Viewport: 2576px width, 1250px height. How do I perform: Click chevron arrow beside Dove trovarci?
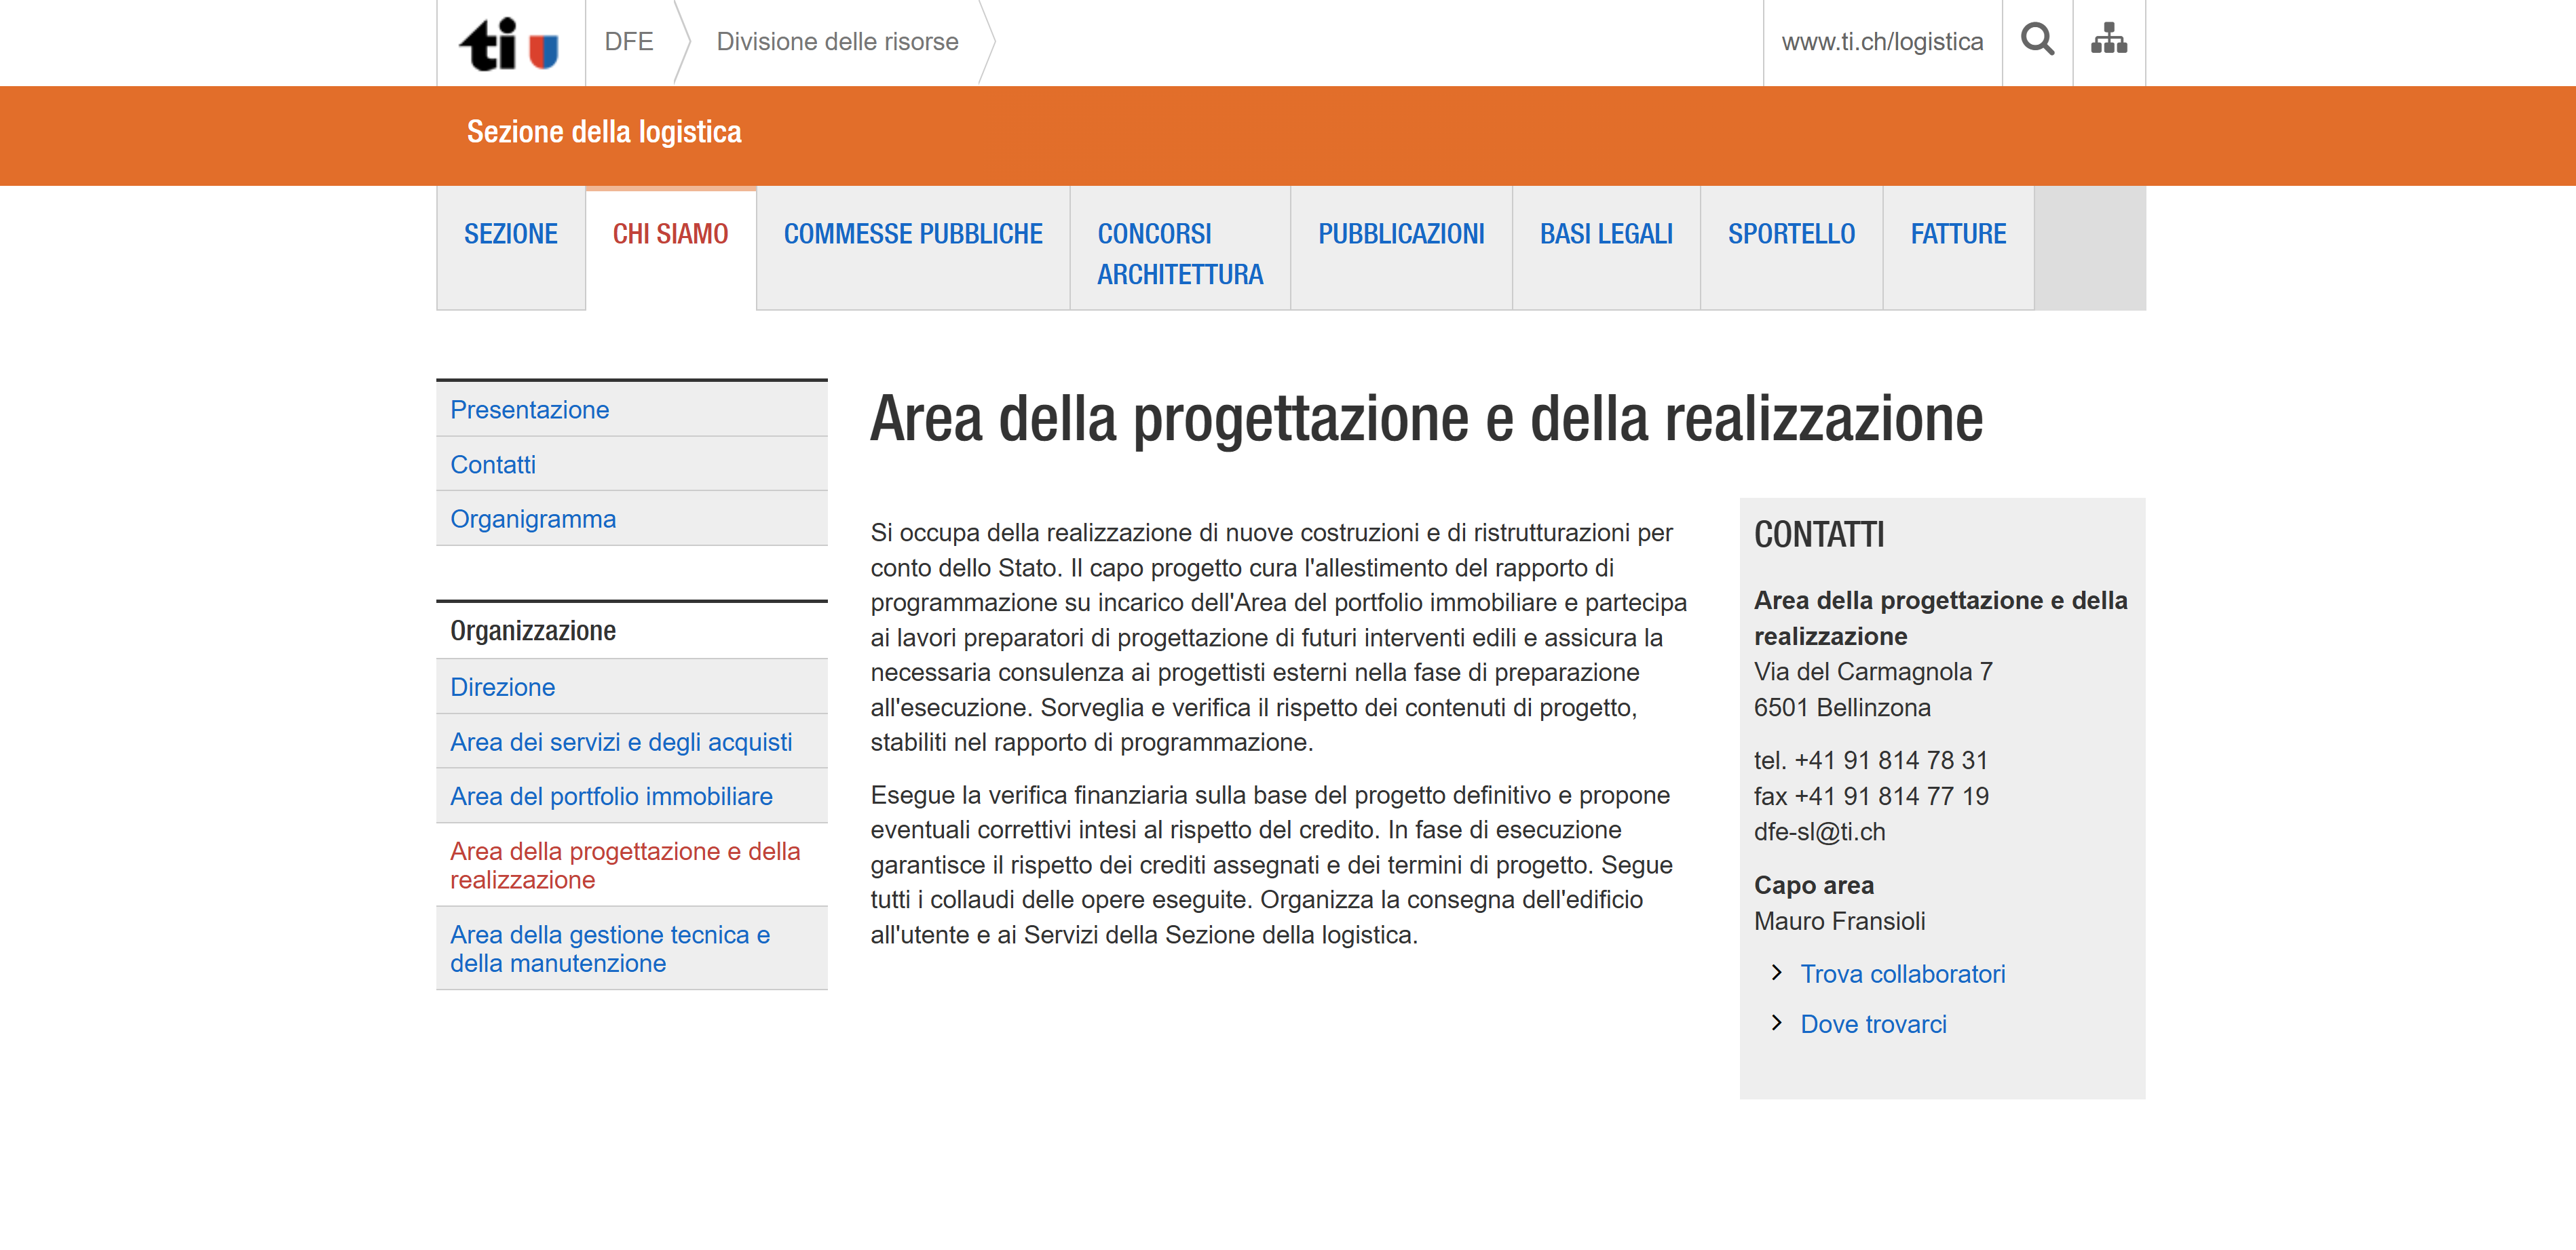pos(1776,1022)
